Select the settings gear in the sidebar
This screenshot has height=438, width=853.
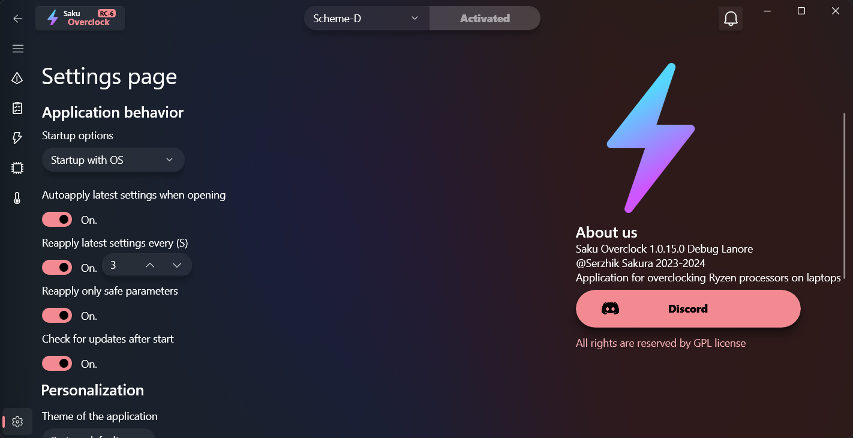pos(17,422)
